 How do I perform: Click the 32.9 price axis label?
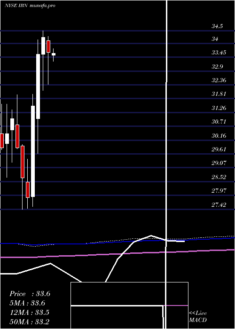217,67
